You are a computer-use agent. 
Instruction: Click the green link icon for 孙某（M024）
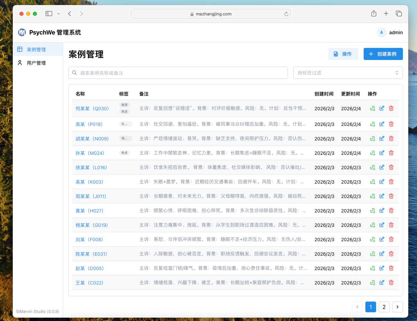click(372, 153)
